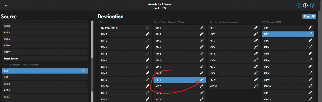Disable routing to highlighted RTP 2
This screenshot has width=322, height=102.
click(288, 34)
